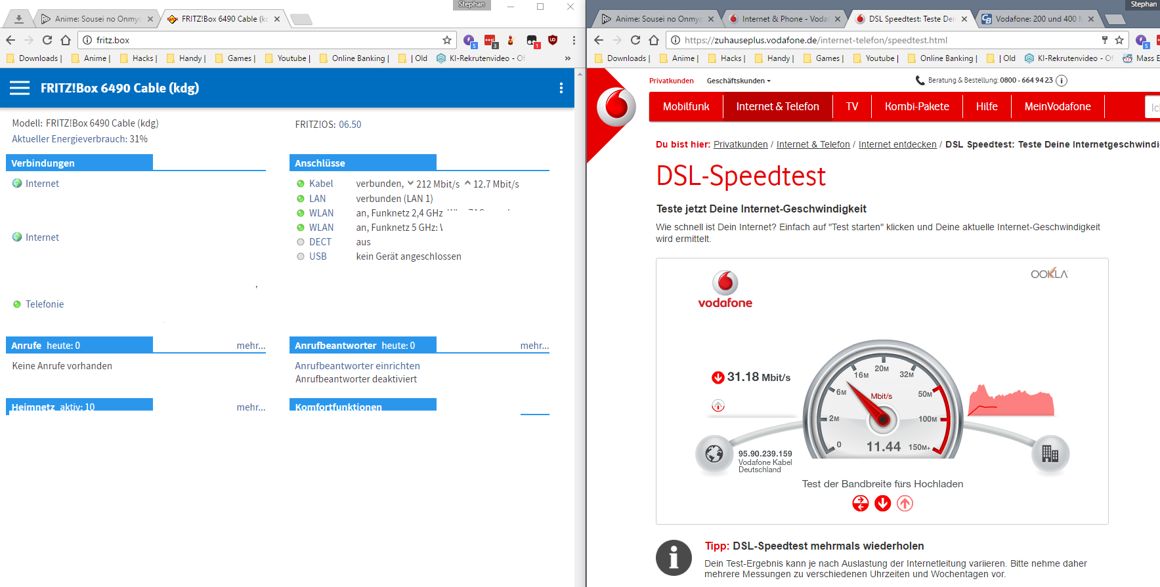
Task: Start the upload-only speedtest icon
Action: click(x=905, y=503)
